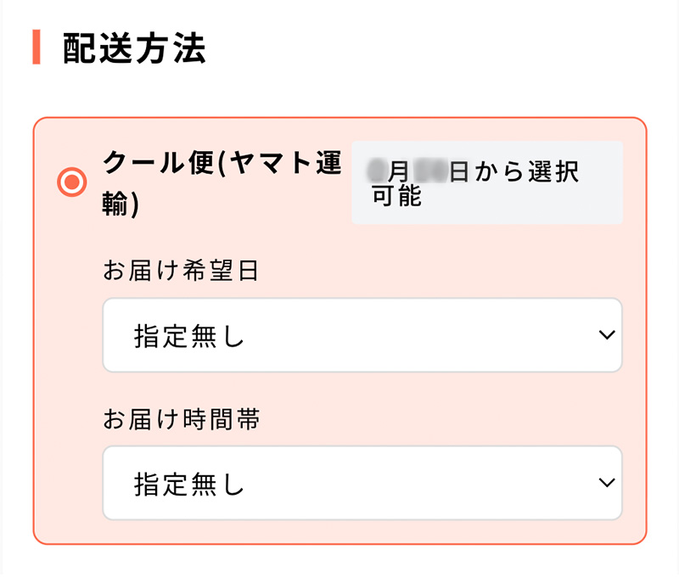The image size is (679, 577).
Task: Expand the delivery date selector showing 指定無し
Action: point(362,336)
